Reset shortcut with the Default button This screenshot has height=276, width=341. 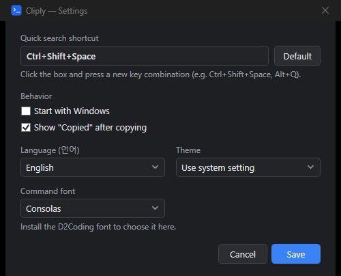coord(297,56)
